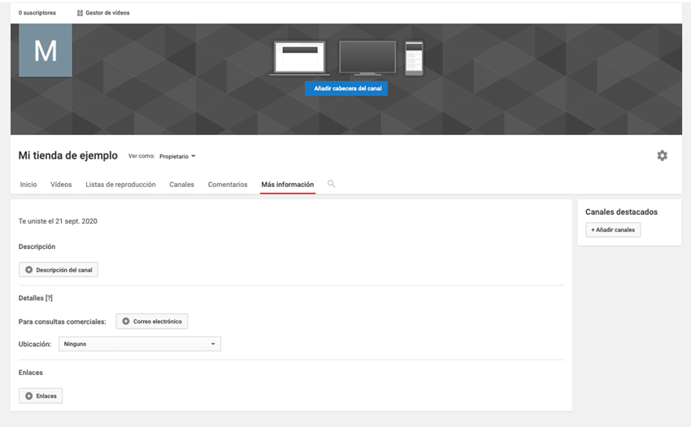691x427 pixels.
Task: Click plus icon in the Enlaces button
Action: coord(28,395)
